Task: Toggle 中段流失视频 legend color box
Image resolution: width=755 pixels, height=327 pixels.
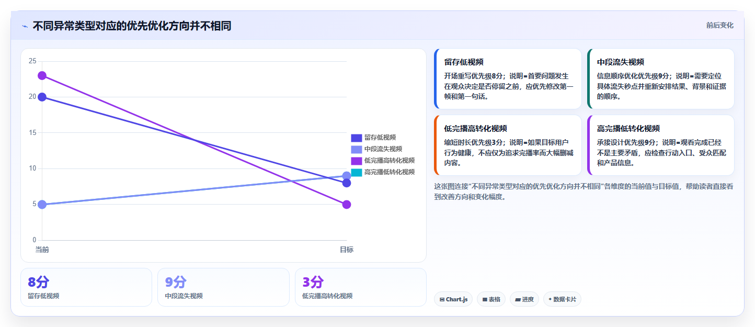Action: pyautogui.click(x=356, y=149)
